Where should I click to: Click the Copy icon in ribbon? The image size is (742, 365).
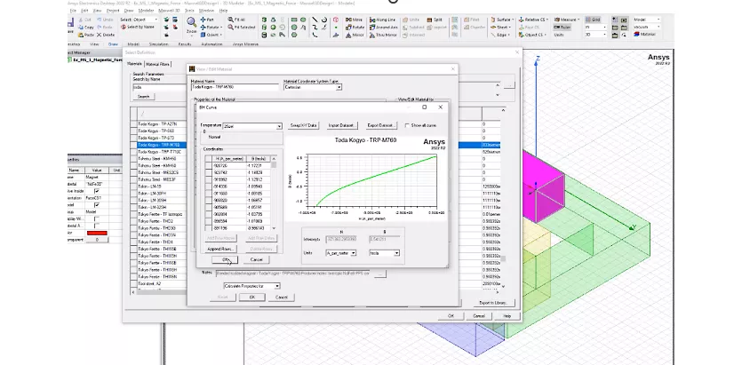coord(85,28)
